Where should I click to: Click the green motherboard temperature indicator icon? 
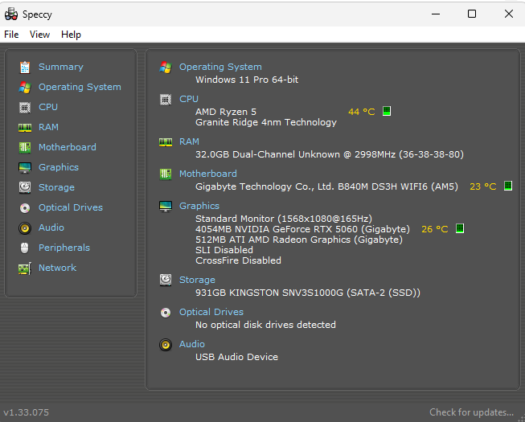508,186
